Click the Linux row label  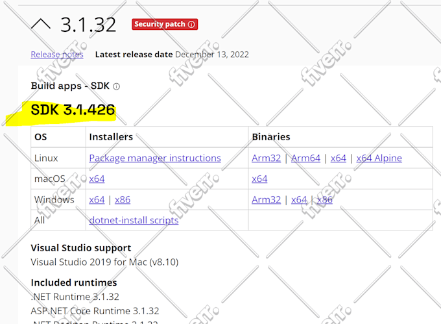[x=46, y=158]
